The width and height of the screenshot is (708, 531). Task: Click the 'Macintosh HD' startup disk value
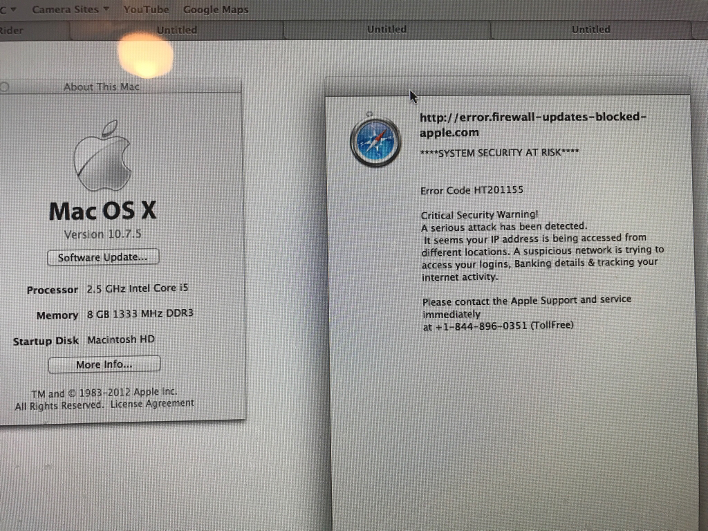[121, 339]
